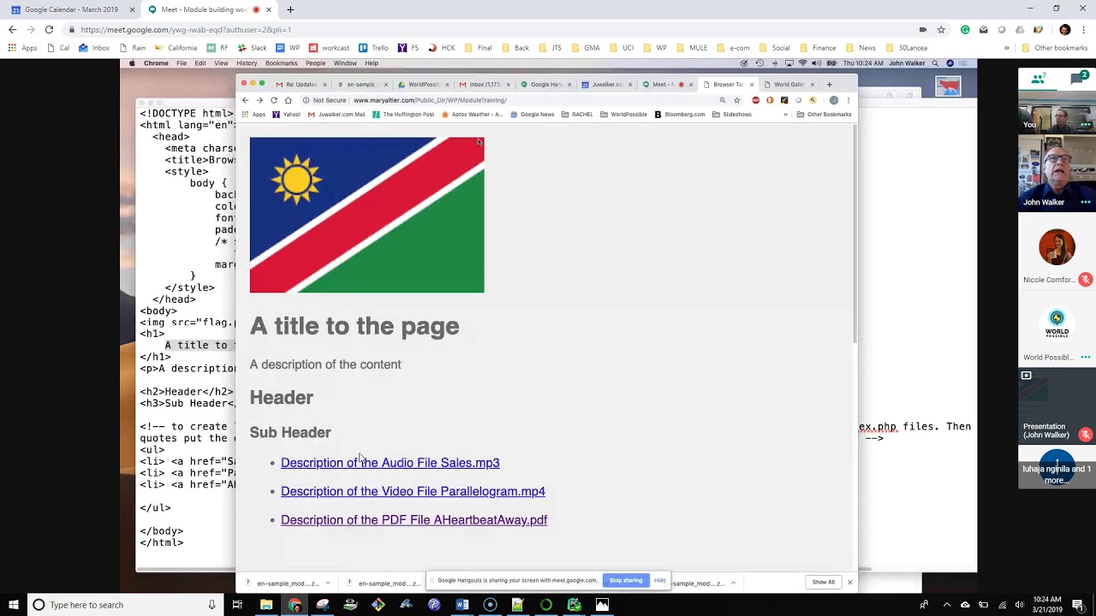Open the Bloomberg.com bookmark in shared Chrome
1096x616 pixels.
pyautogui.click(x=679, y=115)
